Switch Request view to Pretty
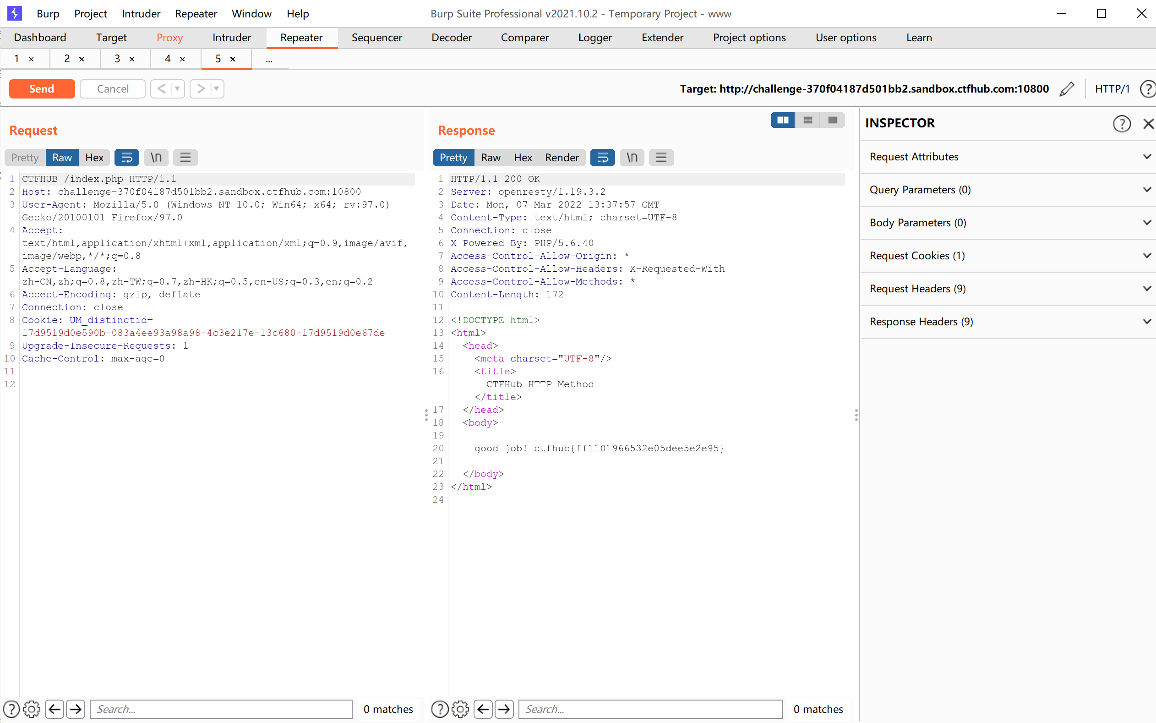This screenshot has width=1156, height=723. click(x=25, y=157)
